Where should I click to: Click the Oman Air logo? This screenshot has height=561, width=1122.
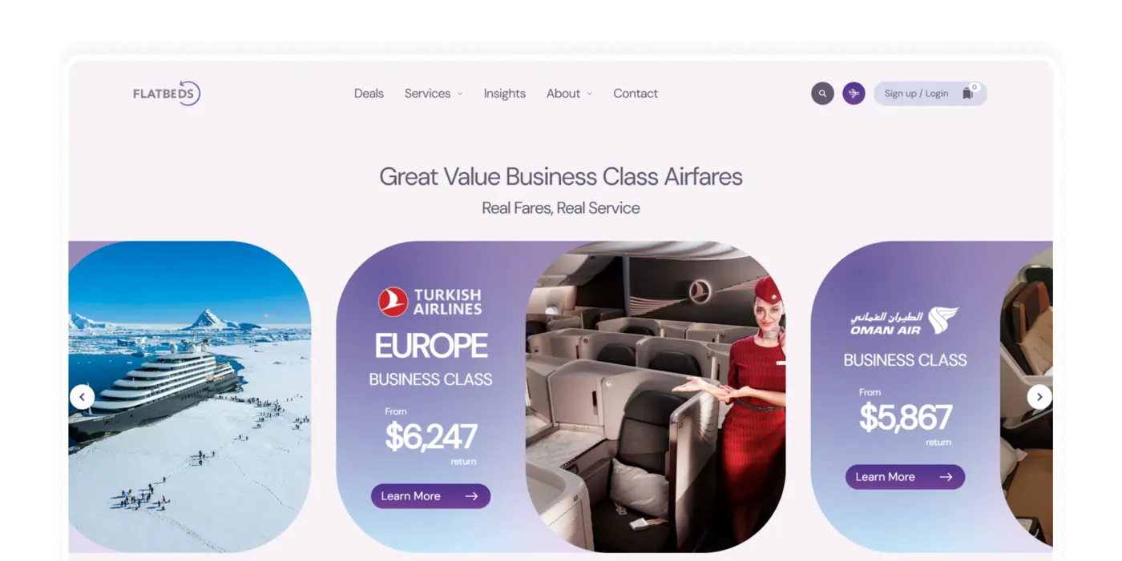(x=905, y=321)
